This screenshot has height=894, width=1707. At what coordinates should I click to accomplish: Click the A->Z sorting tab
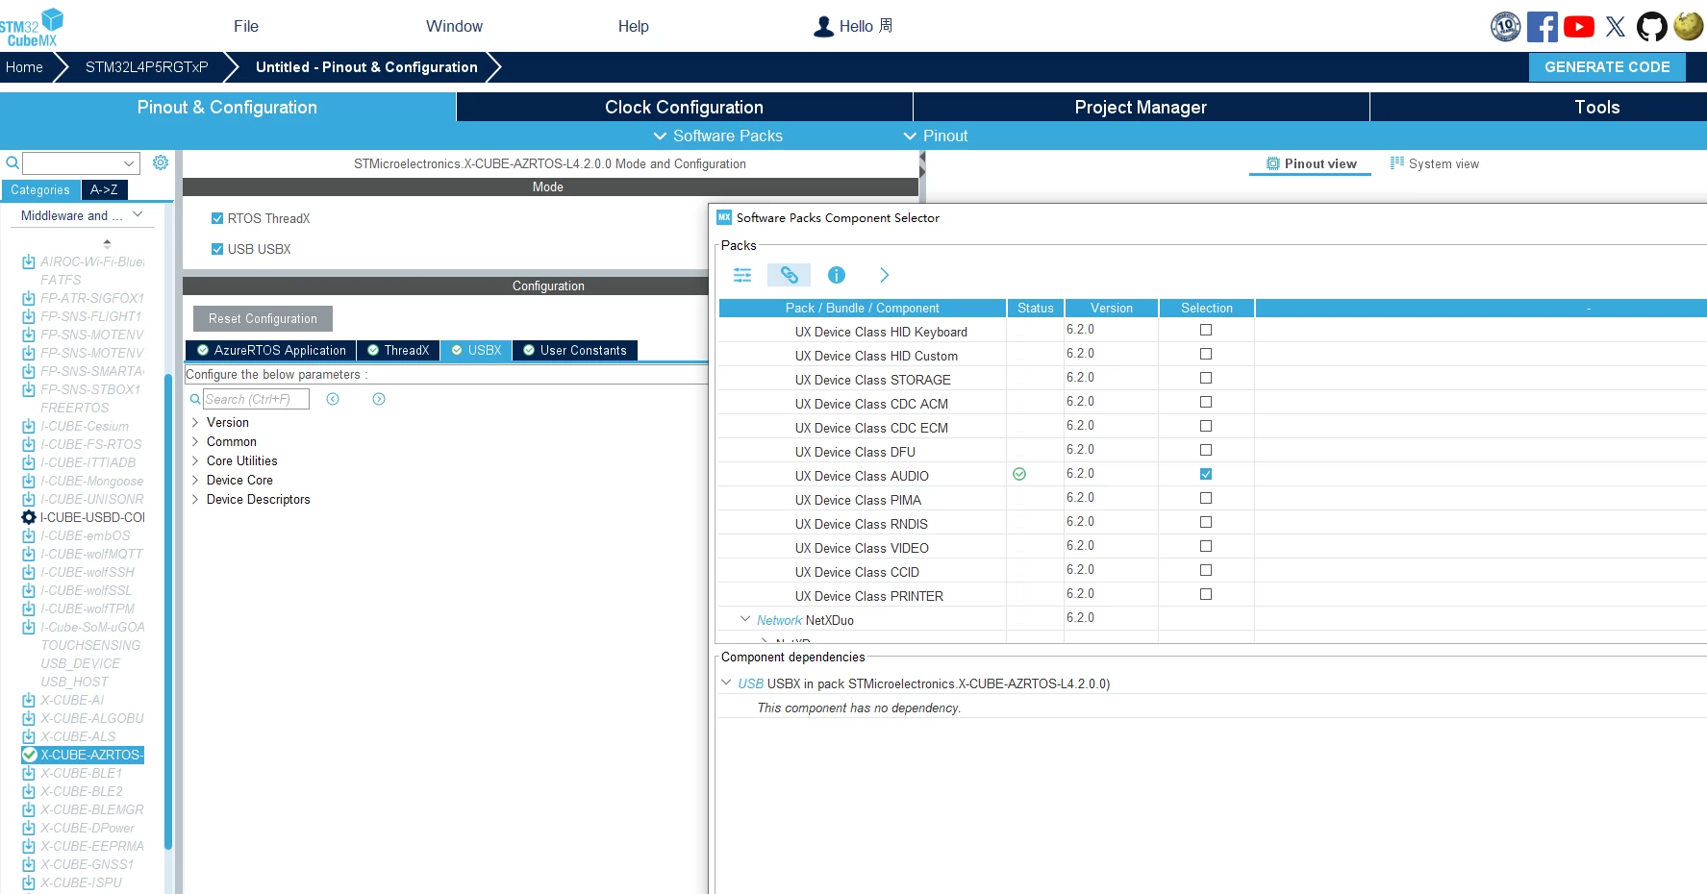(x=104, y=189)
